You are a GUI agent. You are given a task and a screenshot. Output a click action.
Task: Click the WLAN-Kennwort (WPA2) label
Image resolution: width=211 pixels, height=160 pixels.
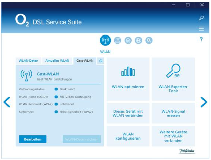point(36,104)
